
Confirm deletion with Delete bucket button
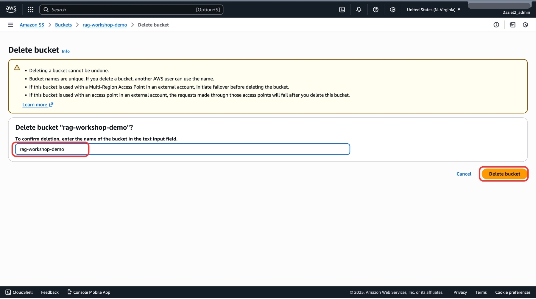click(x=504, y=174)
